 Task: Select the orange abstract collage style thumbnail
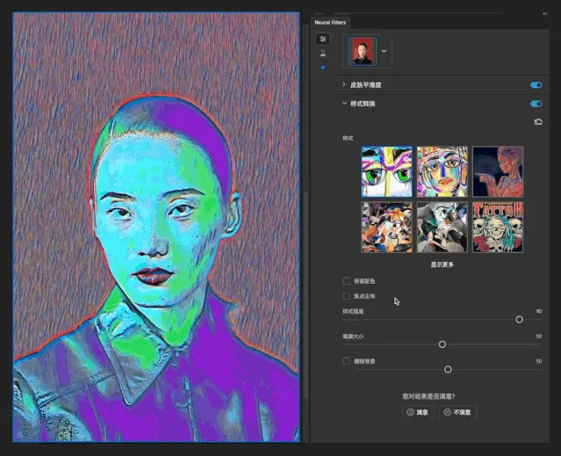point(387,227)
